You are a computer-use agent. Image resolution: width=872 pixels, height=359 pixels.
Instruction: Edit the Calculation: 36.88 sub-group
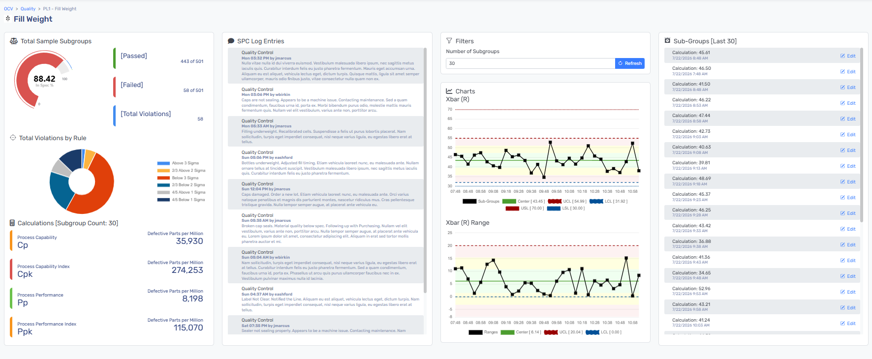point(848,245)
